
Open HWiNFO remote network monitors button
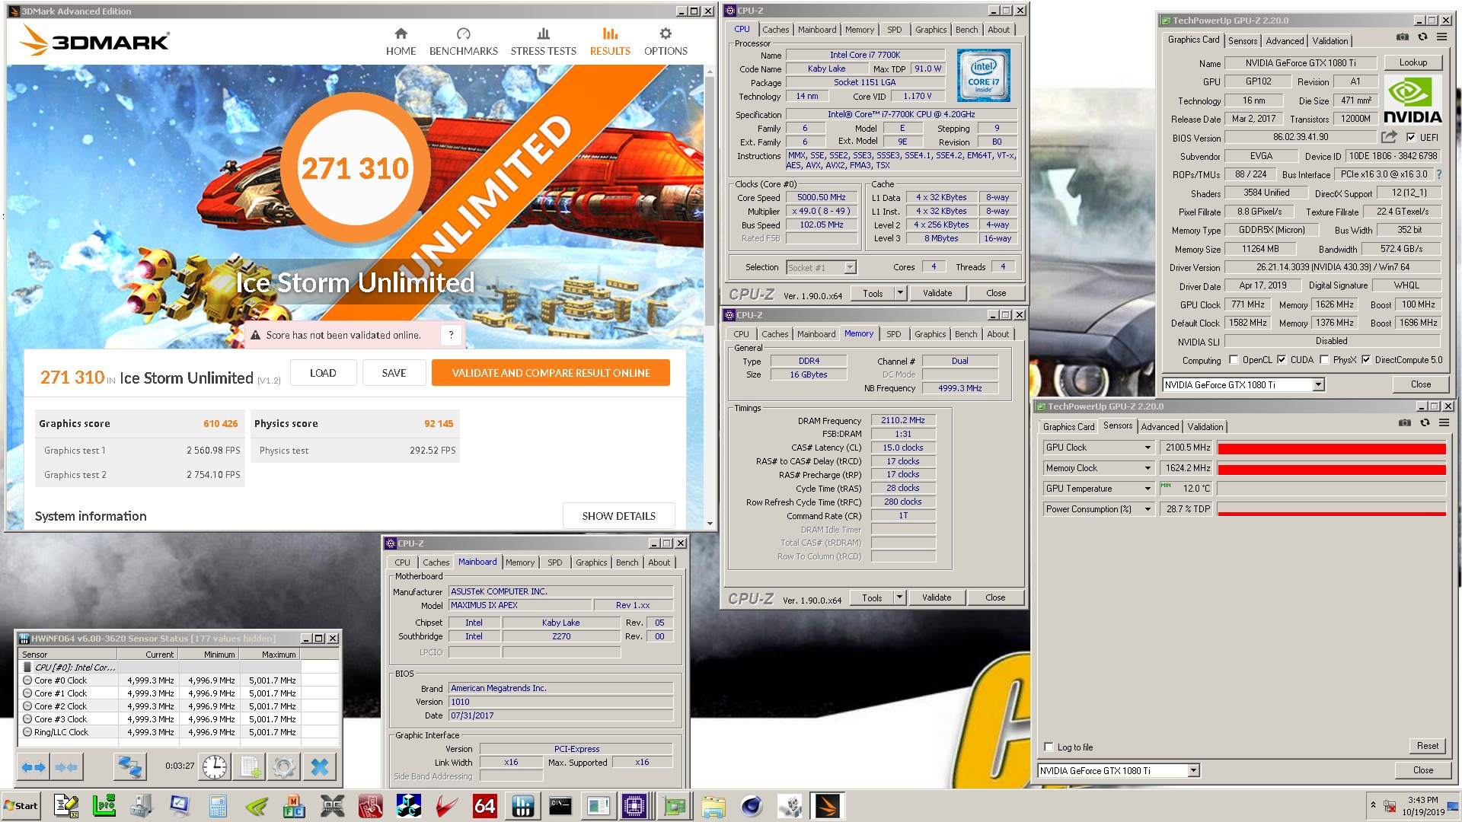coord(129,767)
